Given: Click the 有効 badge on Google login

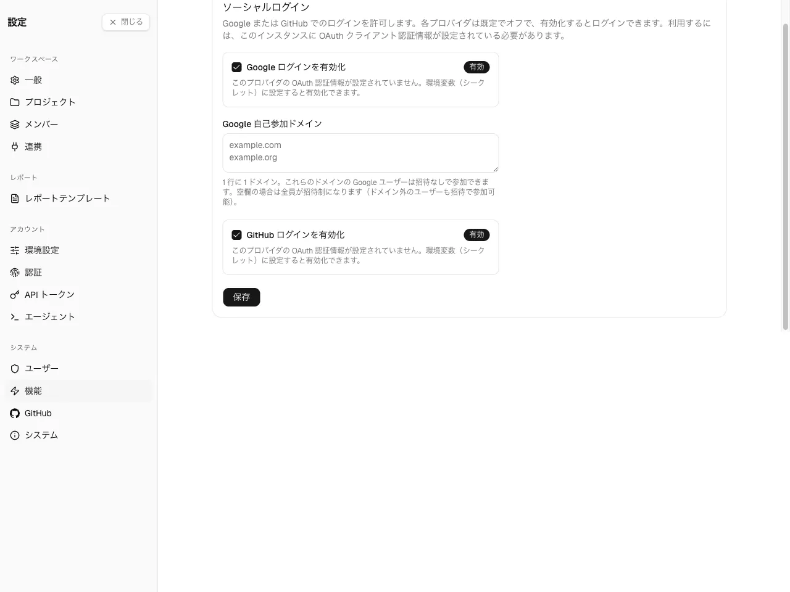Looking at the screenshot, I should pos(476,67).
